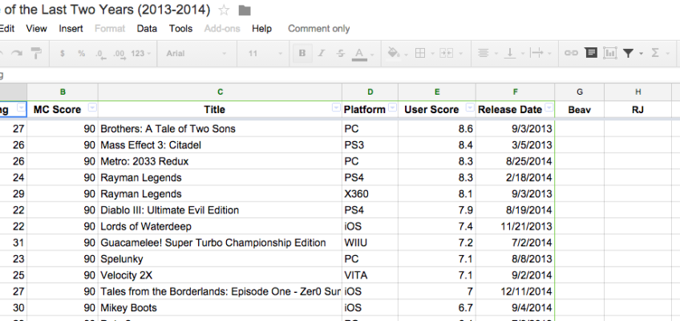Open the Insert menu
The width and height of the screenshot is (680, 321).
[x=71, y=29]
